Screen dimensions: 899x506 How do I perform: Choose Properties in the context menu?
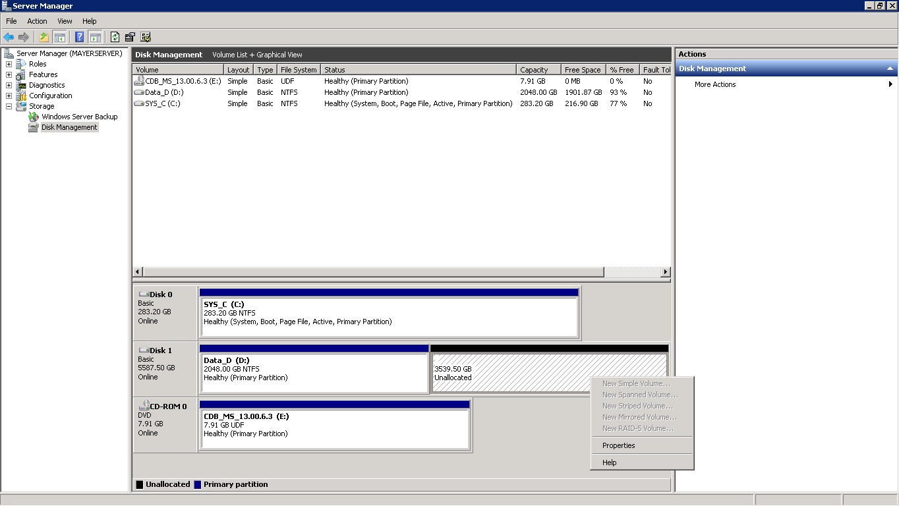point(618,445)
